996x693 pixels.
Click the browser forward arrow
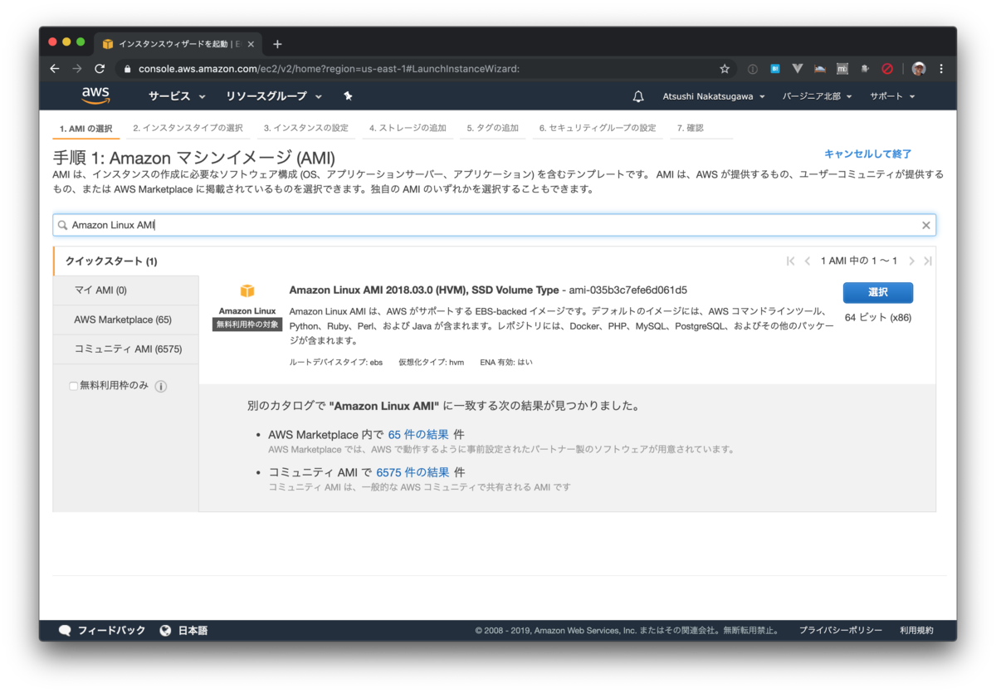77,69
